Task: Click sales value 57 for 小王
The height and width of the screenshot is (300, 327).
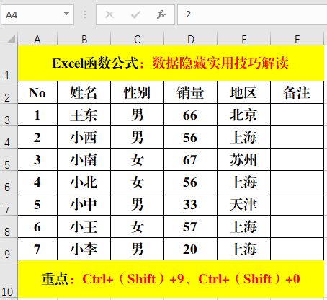Action: point(190,226)
